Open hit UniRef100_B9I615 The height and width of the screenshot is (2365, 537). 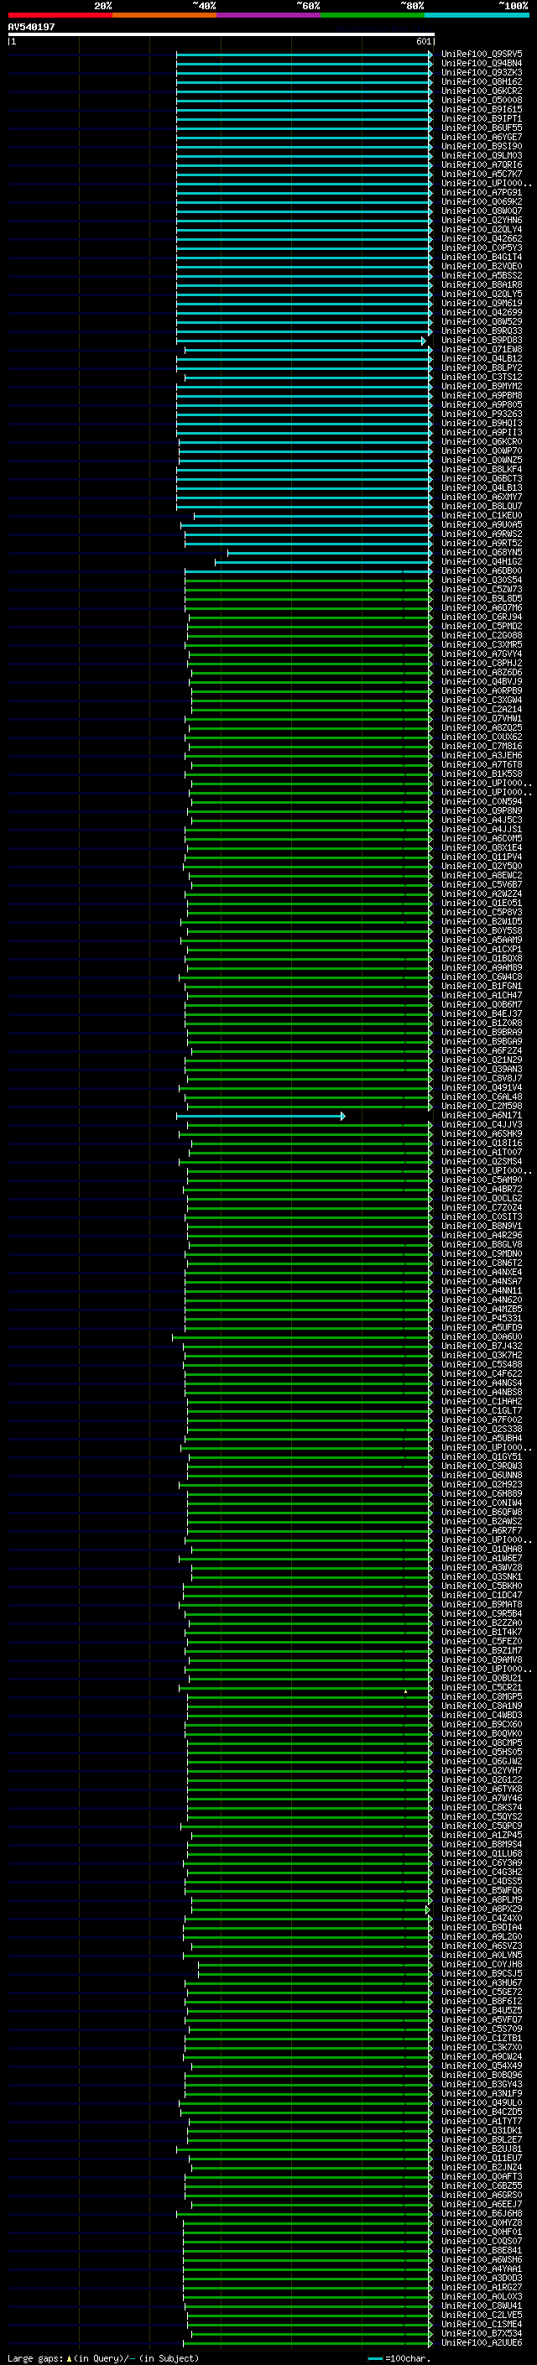pyautogui.click(x=482, y=109)
